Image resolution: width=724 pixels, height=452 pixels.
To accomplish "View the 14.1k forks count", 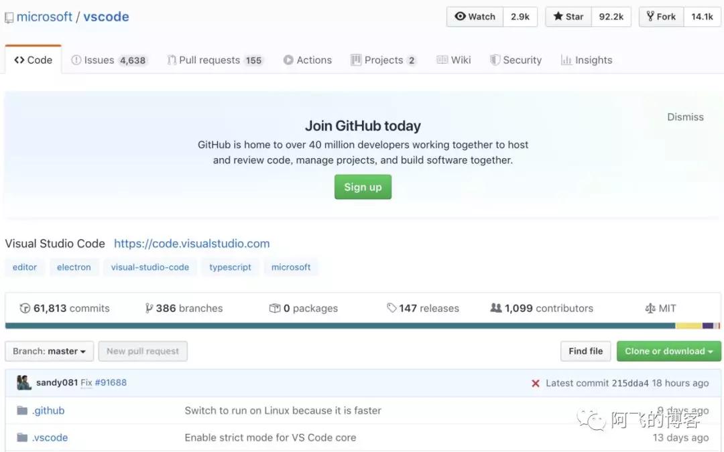I will coord(702,17).
